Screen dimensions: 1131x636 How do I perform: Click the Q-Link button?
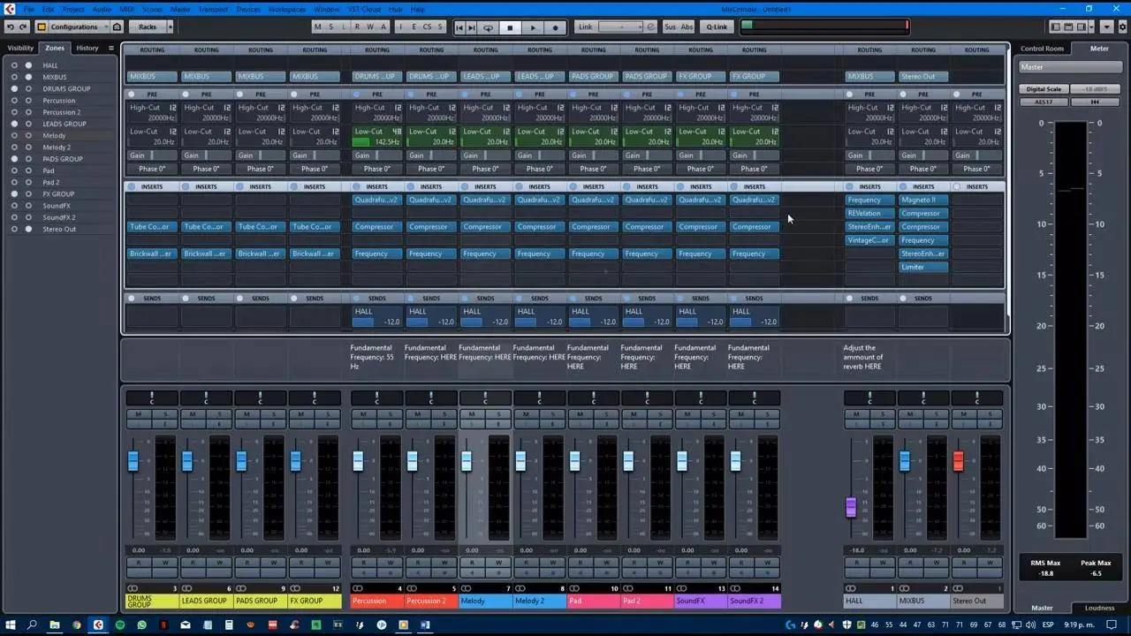coord(717,27)
